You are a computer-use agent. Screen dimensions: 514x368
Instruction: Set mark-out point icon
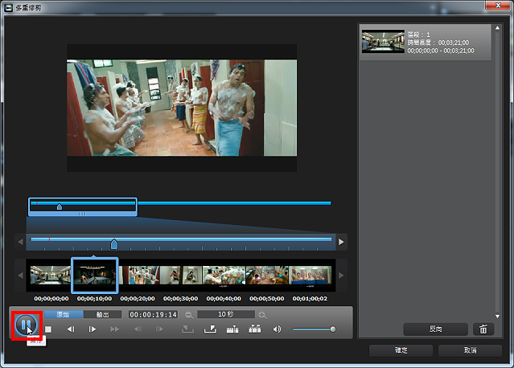click(x=210, y=329)
